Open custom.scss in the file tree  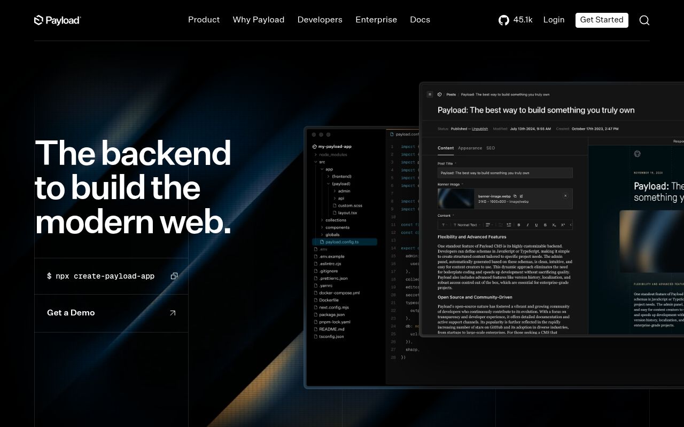pos(347,205)
